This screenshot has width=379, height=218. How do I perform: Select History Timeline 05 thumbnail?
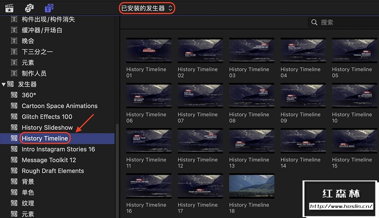[355, 50]
